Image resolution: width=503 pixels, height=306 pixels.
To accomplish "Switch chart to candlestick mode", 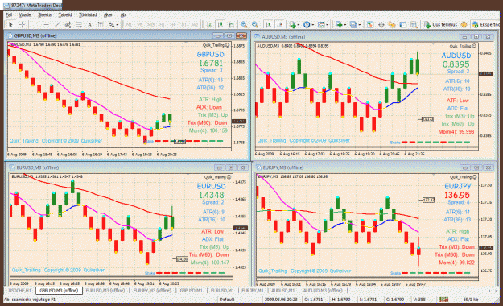I will [x=221, y=25].
